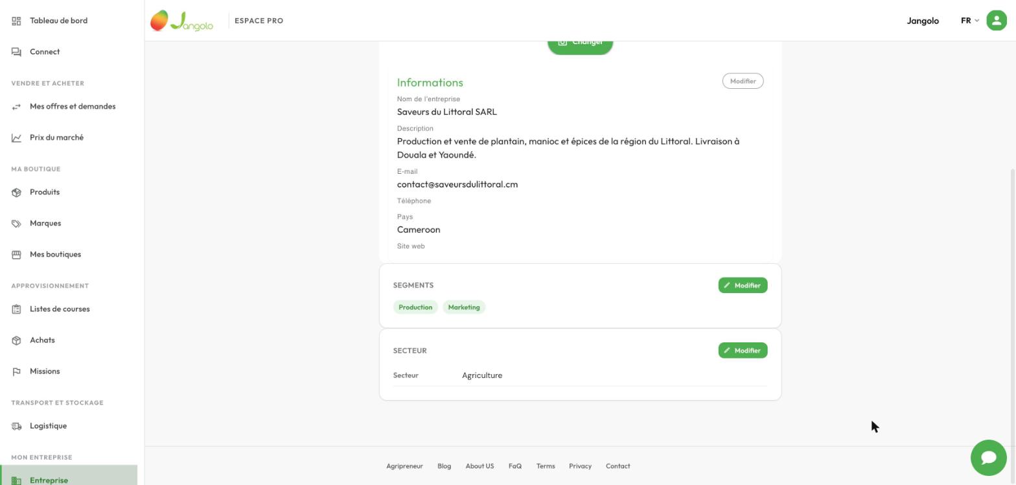Viewport: 1016px width, 485px height.
Task: Open the Blog footer link
Action: [444, 466]
